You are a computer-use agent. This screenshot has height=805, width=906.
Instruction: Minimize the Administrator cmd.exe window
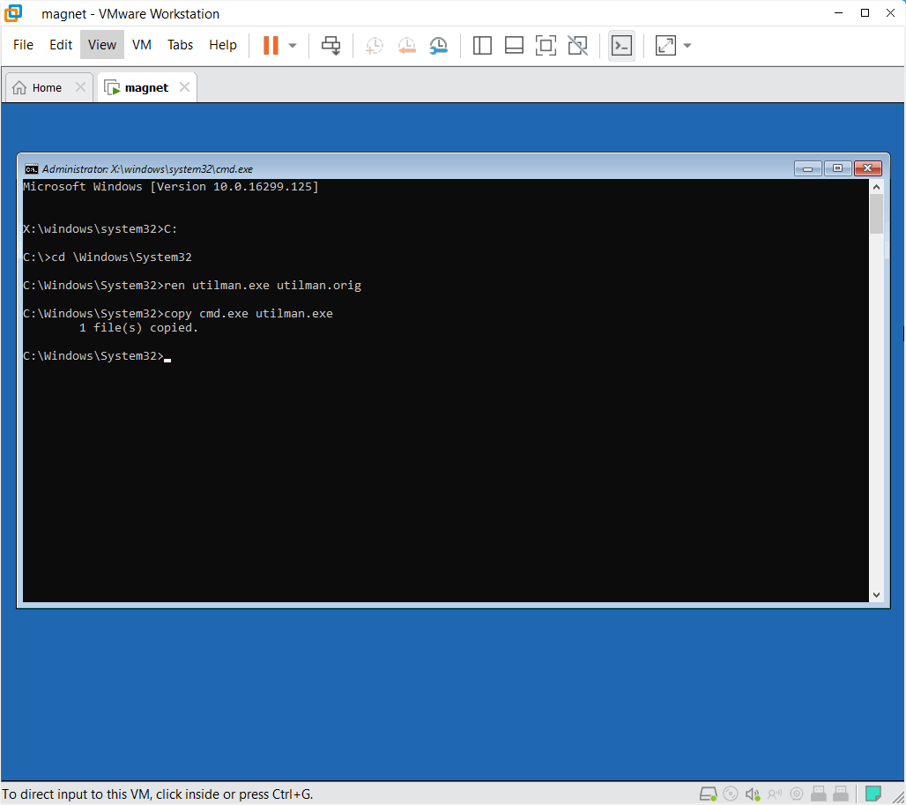pos(808,168)
